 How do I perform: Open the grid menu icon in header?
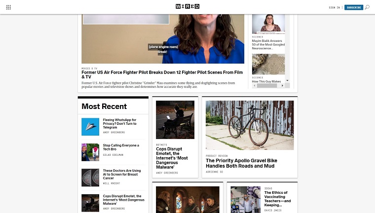(8, 7)
